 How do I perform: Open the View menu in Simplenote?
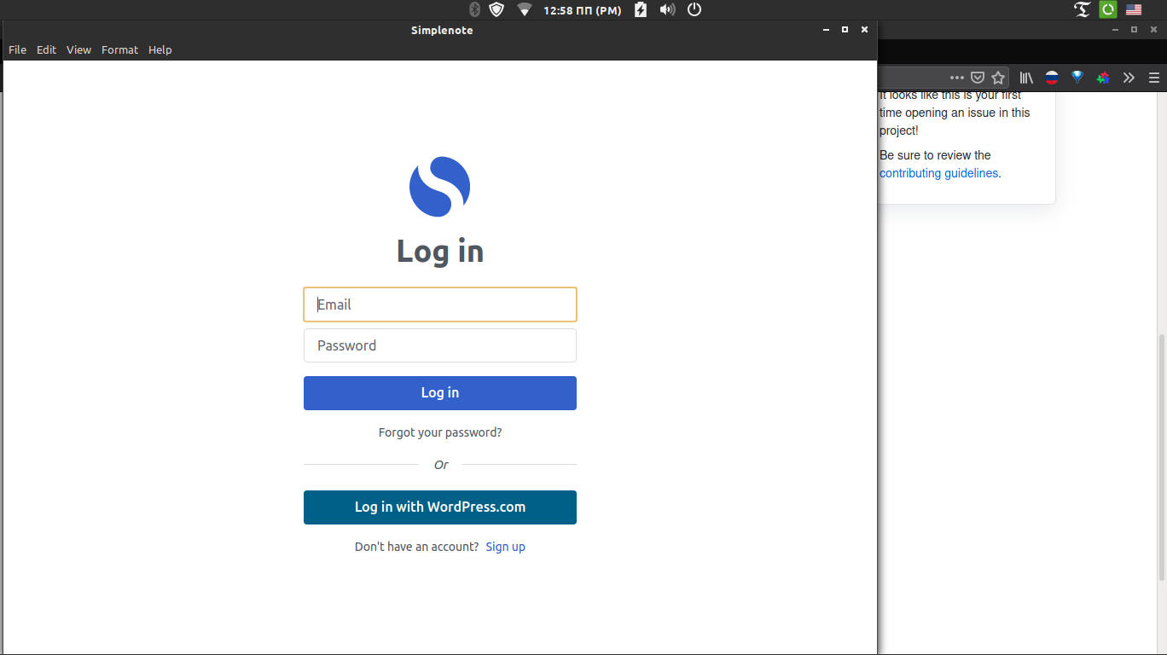(x=78, y=49)
